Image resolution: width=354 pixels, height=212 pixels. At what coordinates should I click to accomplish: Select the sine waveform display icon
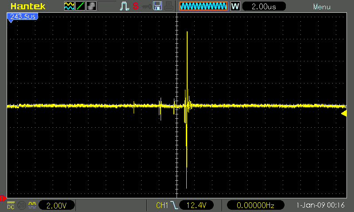click(x=69, y=6)
